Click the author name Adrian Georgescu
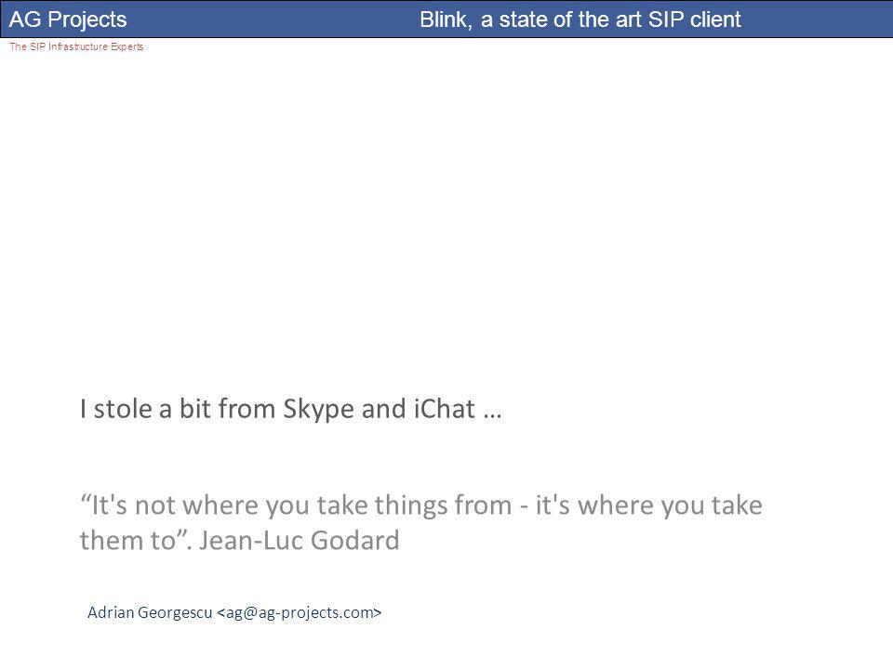 coord(150,612)
